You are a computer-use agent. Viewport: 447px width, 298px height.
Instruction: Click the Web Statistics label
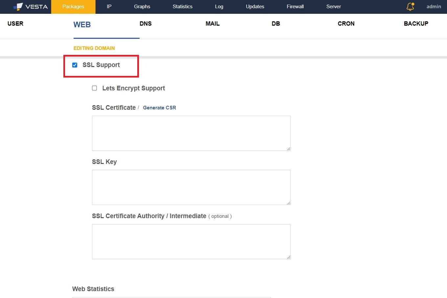click(x=93, y=289)
